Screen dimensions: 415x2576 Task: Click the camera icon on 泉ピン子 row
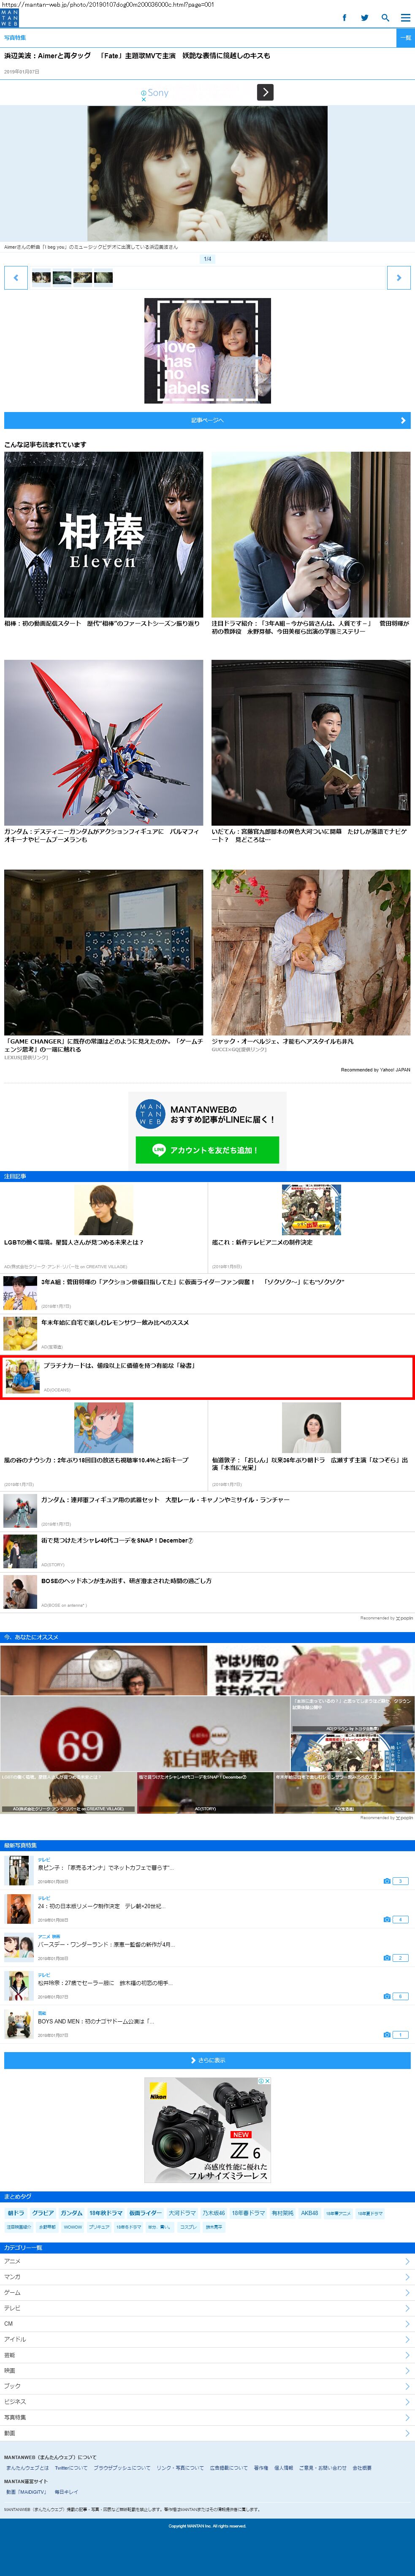[387, 1881]
